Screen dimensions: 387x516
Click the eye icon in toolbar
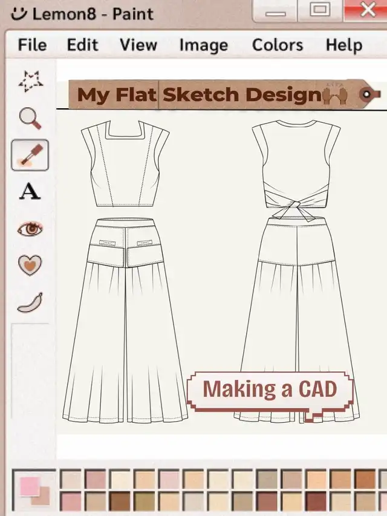click(x=30, y=229)
